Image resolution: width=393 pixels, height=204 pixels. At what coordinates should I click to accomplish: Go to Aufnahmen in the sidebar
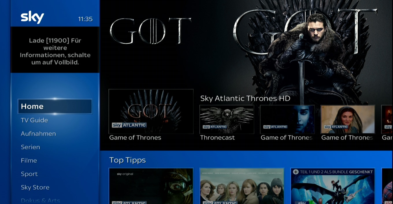[38, 133]
